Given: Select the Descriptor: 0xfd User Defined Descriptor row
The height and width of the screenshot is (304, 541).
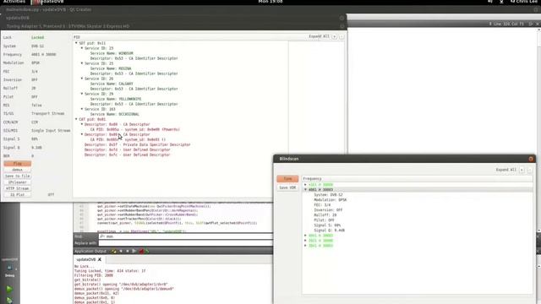Looking at the screenshot, I should [128, 150].
